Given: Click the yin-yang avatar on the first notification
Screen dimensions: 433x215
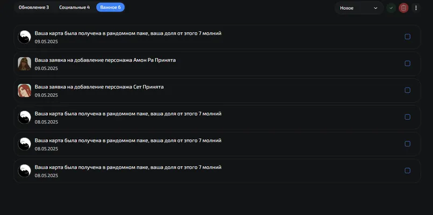Looking at the screenshot, I should click(x=24, y=37).
